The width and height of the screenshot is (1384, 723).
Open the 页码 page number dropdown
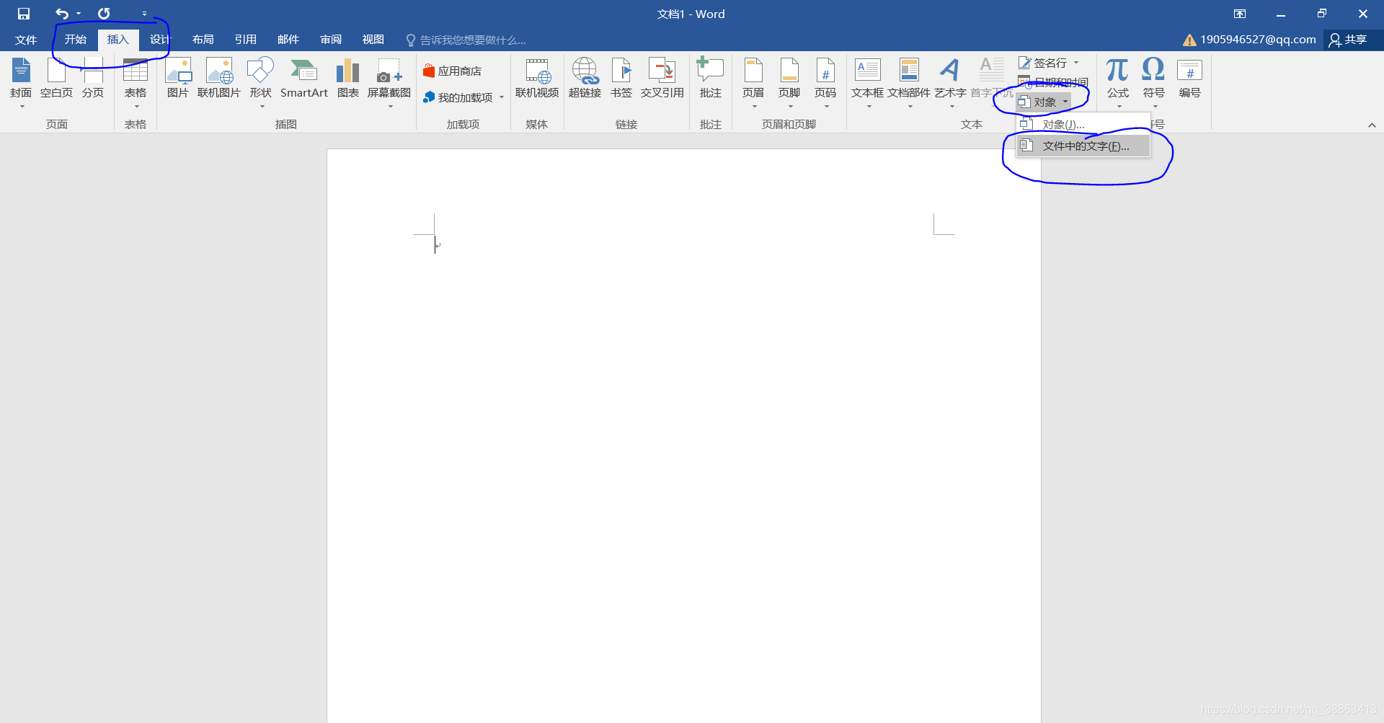pyautogui.click(x=825, y=82)
